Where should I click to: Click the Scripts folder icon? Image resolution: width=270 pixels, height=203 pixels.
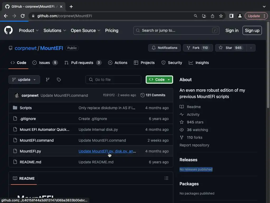point(15,108)
